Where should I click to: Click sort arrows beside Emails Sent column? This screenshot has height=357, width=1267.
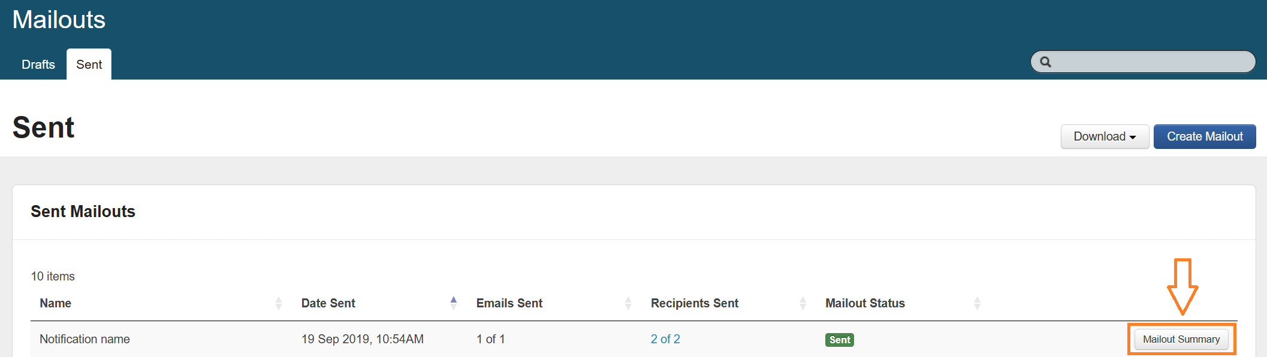point(628,303)
